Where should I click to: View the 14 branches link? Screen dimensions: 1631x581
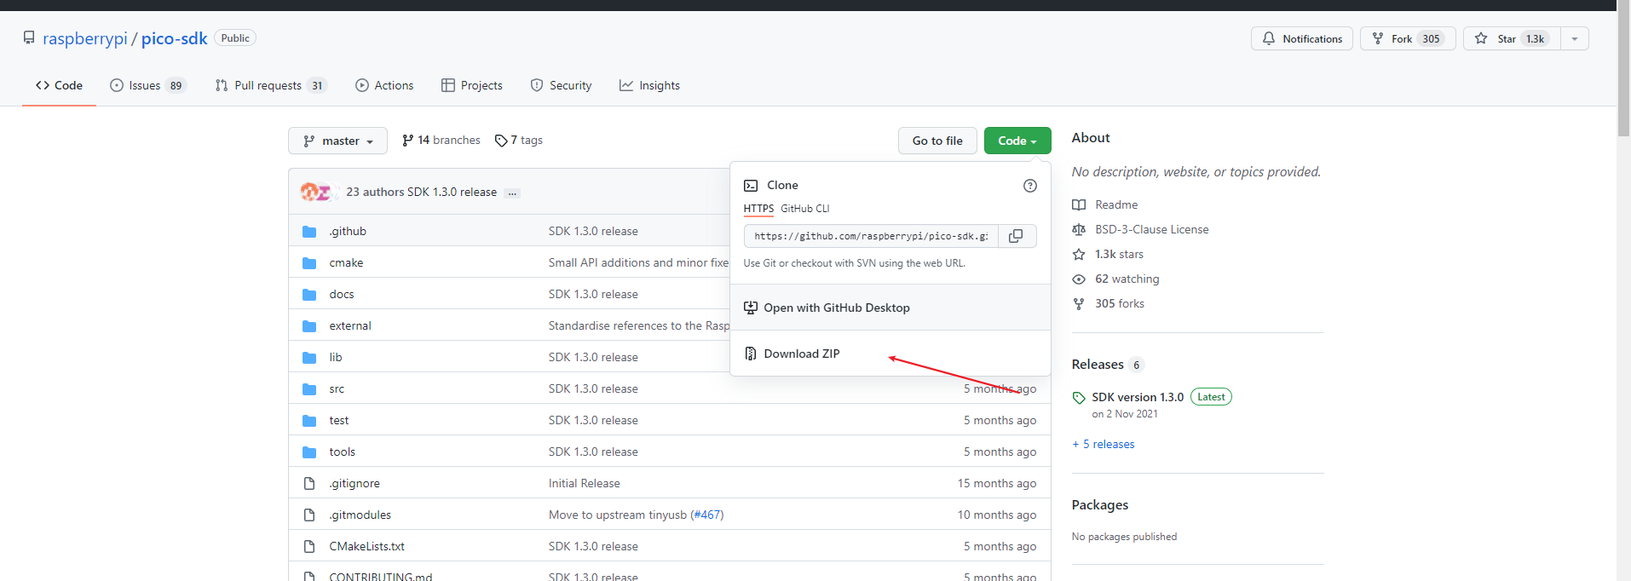[x=441, y=140]
